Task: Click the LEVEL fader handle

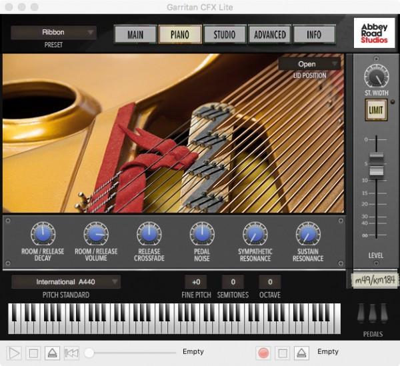Action: 377,164
